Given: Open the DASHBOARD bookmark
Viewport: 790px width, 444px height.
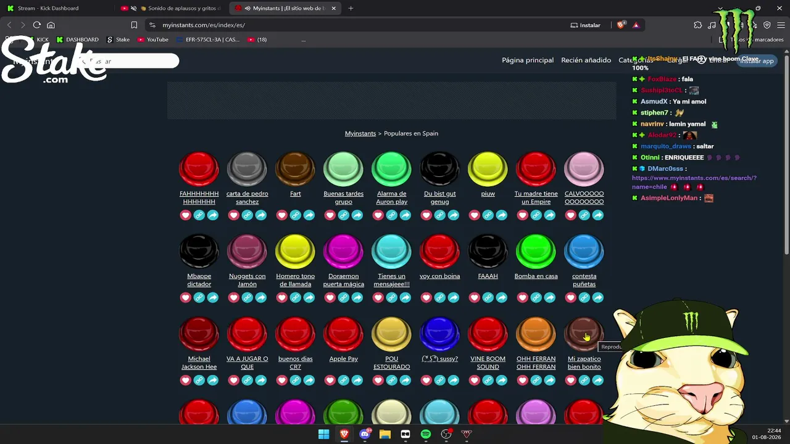Looking at the screenshot, I should tap(78, 39).
